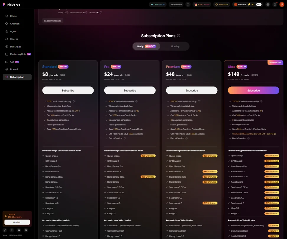This screenshot has width=287, height=239.
Task: Open Mini-Apps in the sidebar
Action: (x=17, y=47)
